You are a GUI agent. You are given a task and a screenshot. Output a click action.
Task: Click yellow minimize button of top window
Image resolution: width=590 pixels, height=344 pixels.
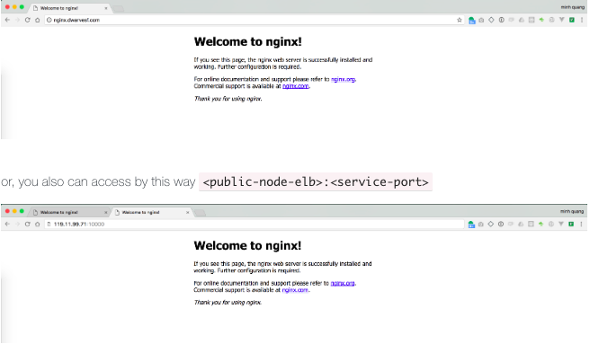click(x=14, y=7)
